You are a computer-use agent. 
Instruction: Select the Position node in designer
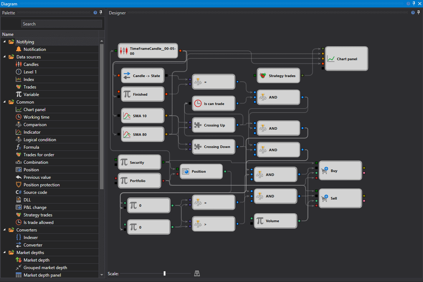pos(201,172)
